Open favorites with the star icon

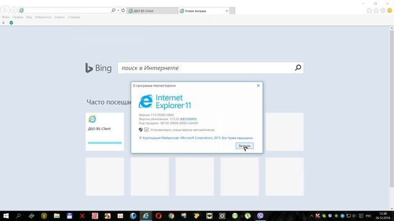coord(376,10)
